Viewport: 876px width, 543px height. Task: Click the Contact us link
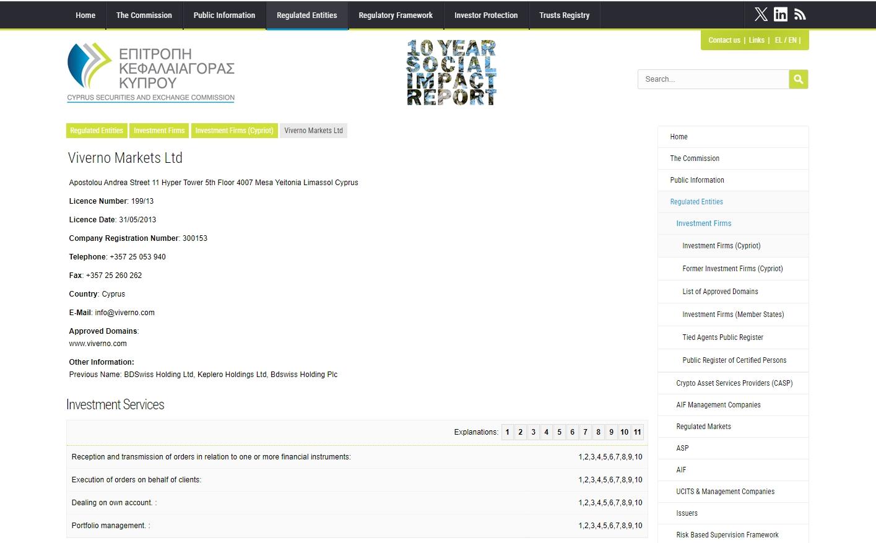pos(724,40)
